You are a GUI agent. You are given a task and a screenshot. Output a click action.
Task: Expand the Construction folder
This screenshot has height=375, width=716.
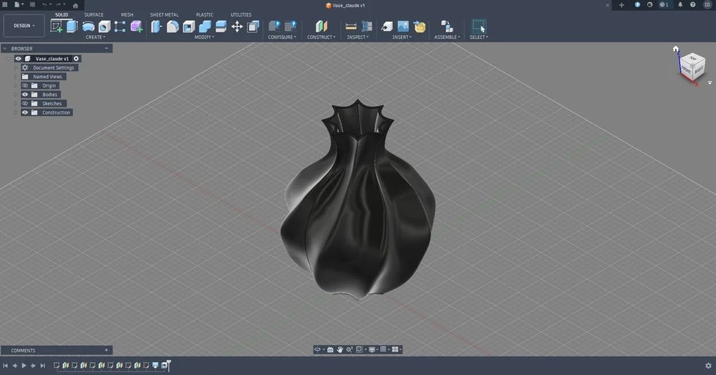[x=16, y=112]
